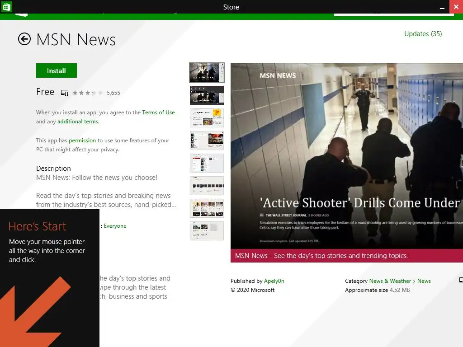This screenshot has height=347, width=463.
Task: Select the eighth screenshot thumbnail
Action: tap(207, 231)
